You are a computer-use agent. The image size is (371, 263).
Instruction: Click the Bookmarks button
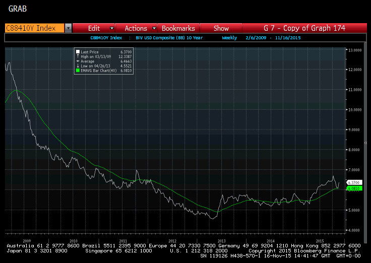pyautogui.click(x=178, y=28)
